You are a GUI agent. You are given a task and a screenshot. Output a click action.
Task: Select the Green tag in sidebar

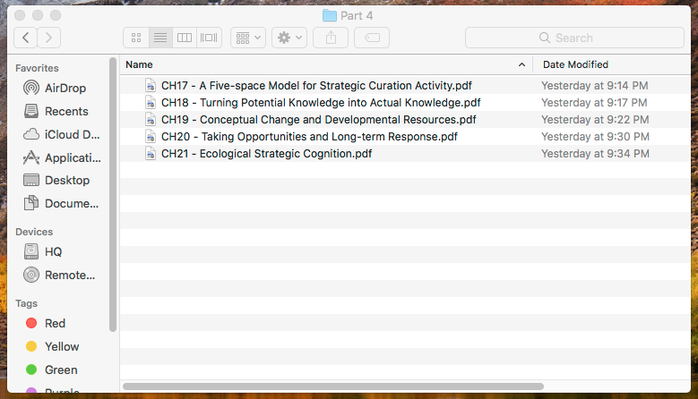[61, 369]
